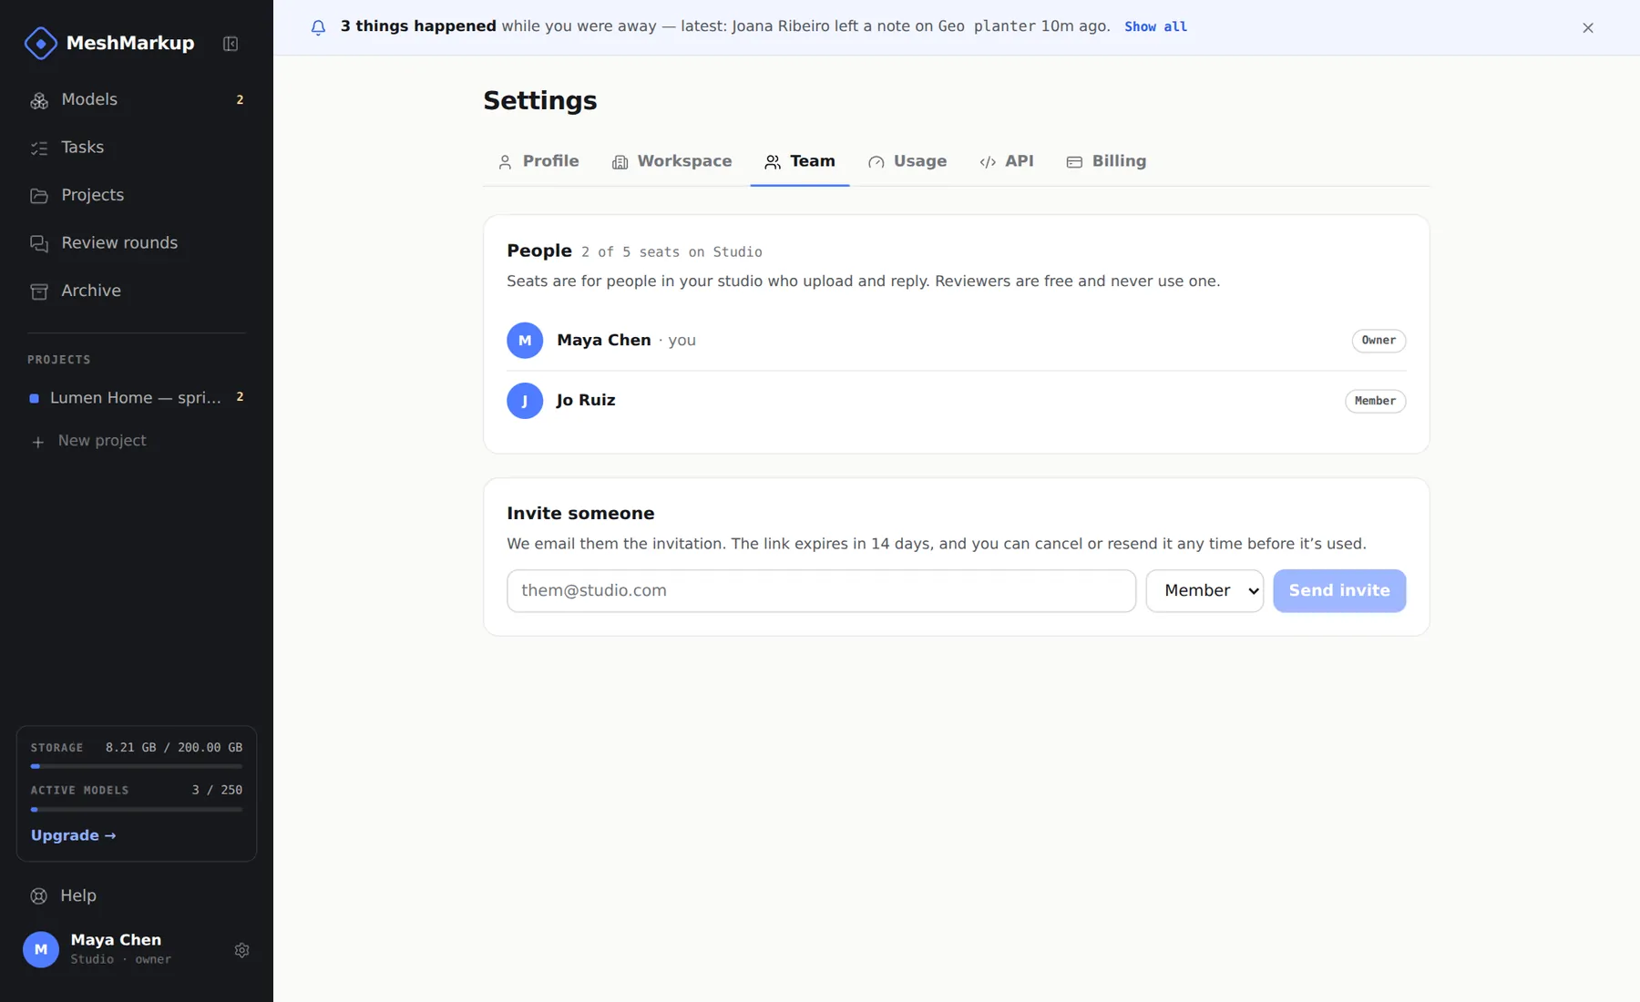
Task: Click the Owner badge for Maya Chen
Action: pos(1379,341)
